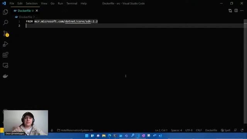Click the HotelReservationSystem.sln status bar item
This screenshot has height=139, width=247.
(75, 131)
